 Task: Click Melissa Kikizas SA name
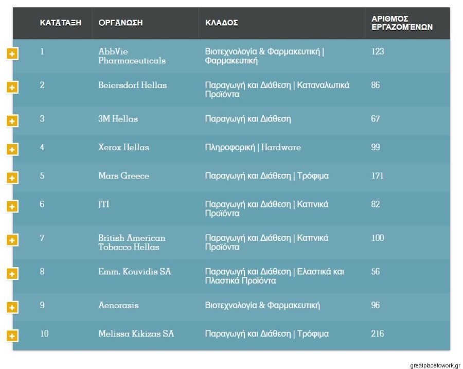point(136,333)
